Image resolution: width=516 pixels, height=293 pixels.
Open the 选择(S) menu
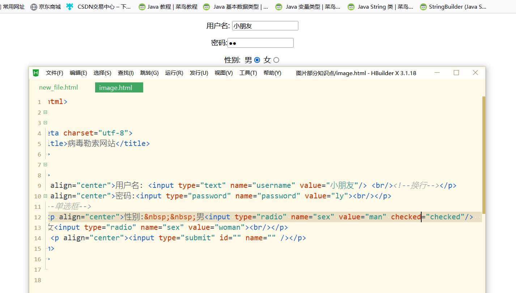click(102, 73)
